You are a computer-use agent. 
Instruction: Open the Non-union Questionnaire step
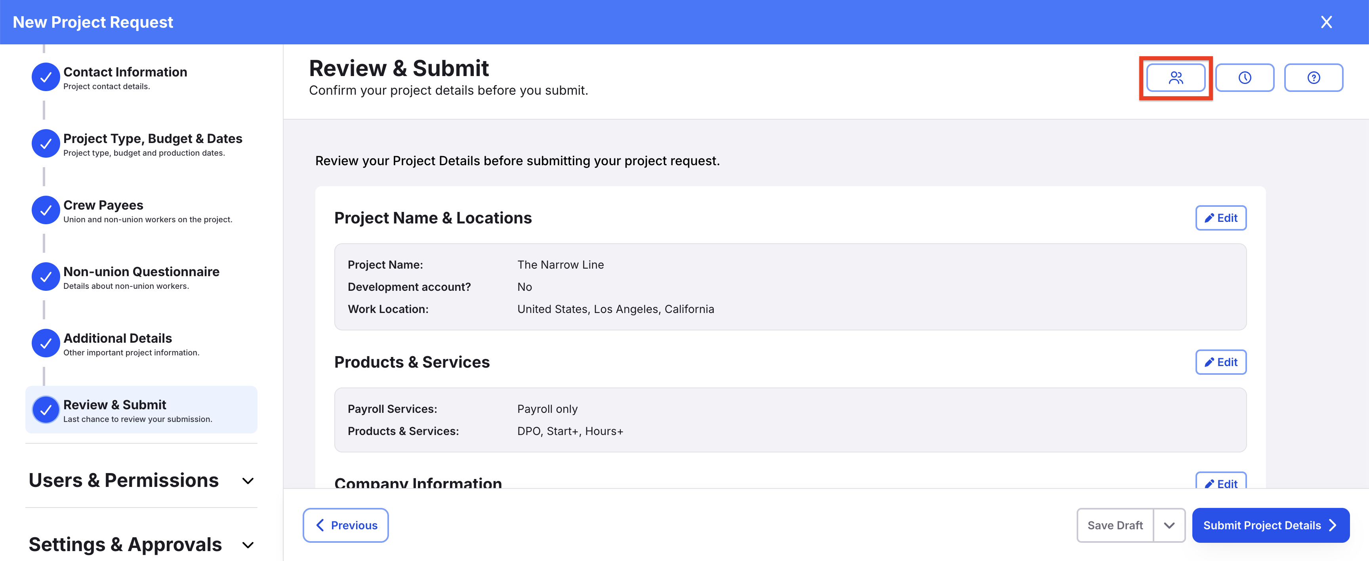pyautogui.click(x=141, y=277)
